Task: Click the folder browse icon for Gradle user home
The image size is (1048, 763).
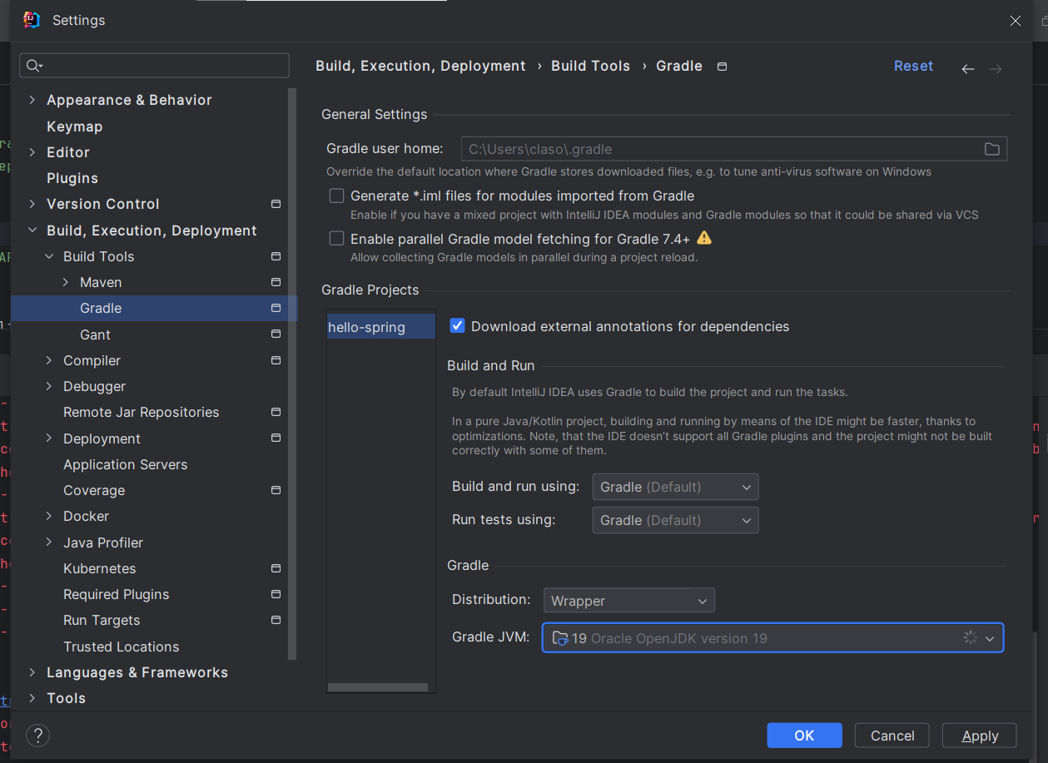Action: (991, 149)
